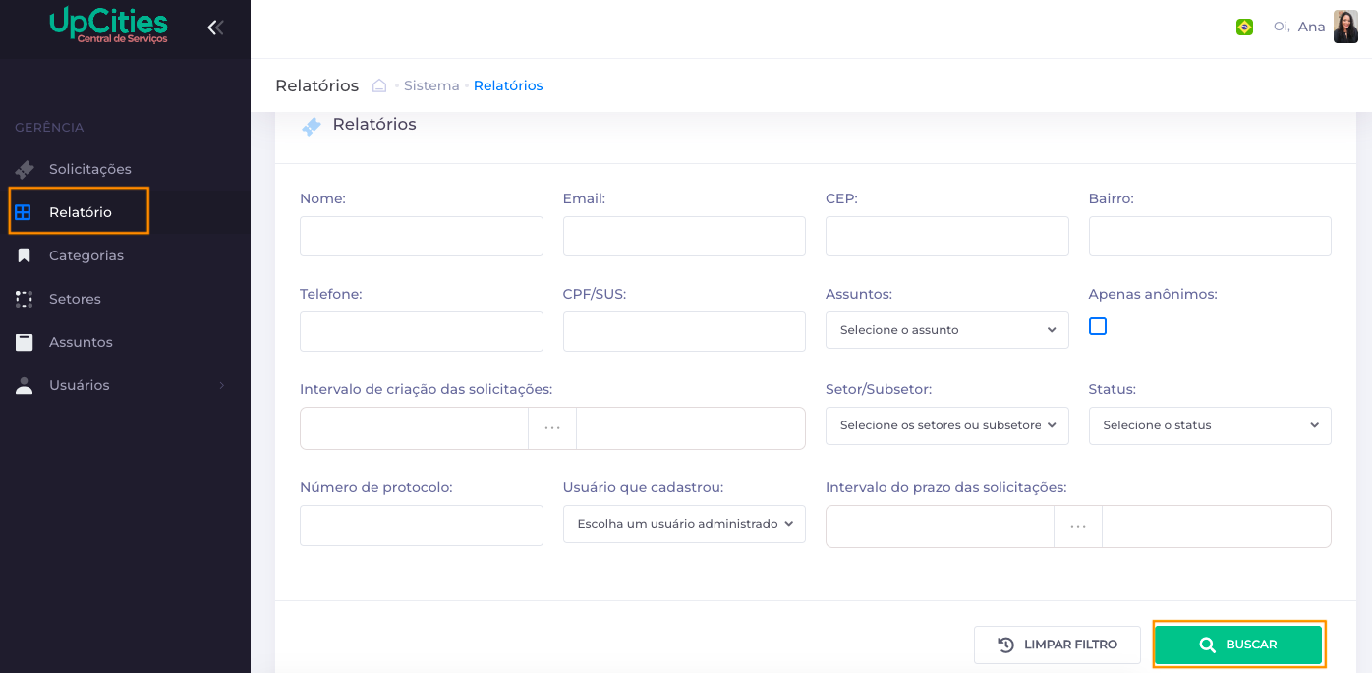The height and width of the screenshot is (673, 1372).
Task: Click the Email input field
Action: click(x=684, y=237)
